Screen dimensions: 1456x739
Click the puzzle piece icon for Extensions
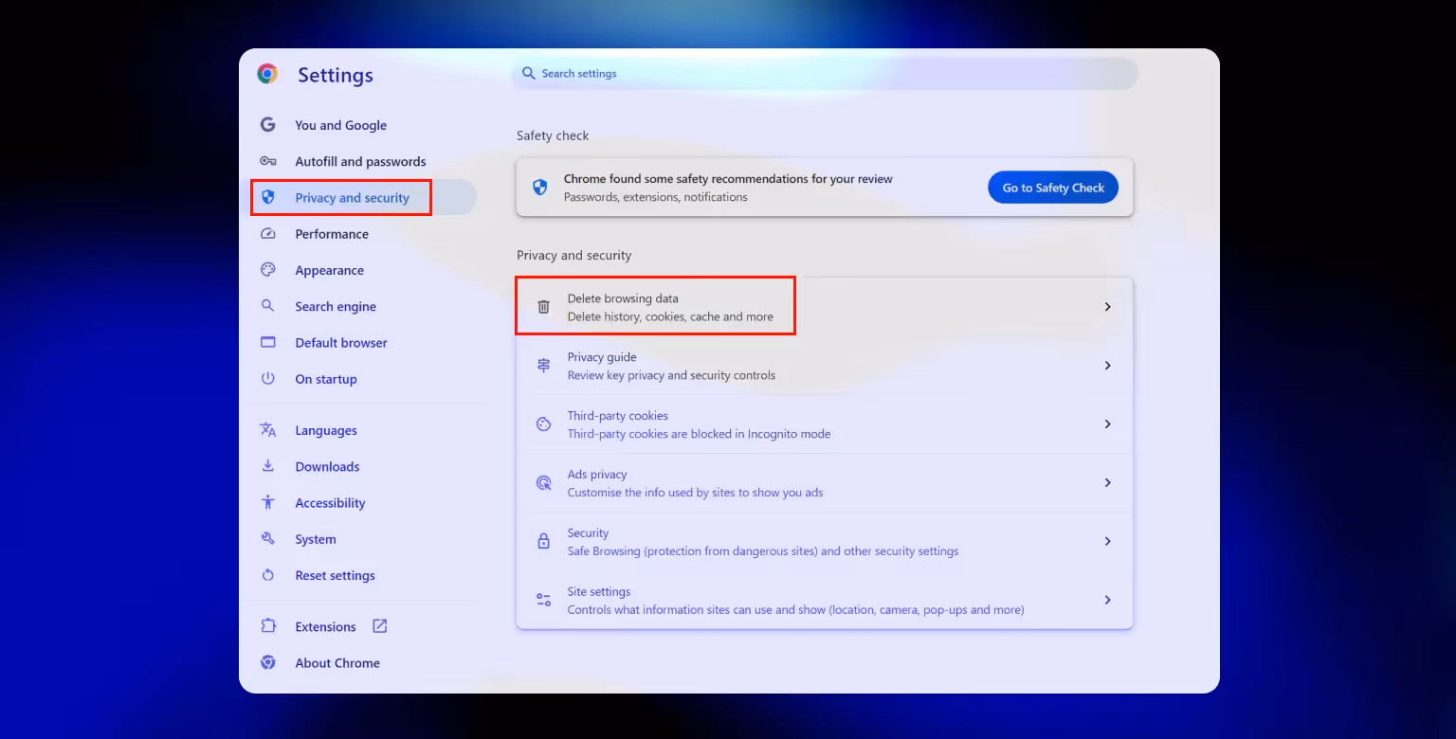[x=268, y=626]
